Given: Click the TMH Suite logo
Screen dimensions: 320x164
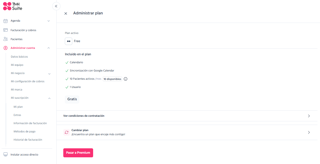Looking at the screenshot, I should tap(13, 6).
